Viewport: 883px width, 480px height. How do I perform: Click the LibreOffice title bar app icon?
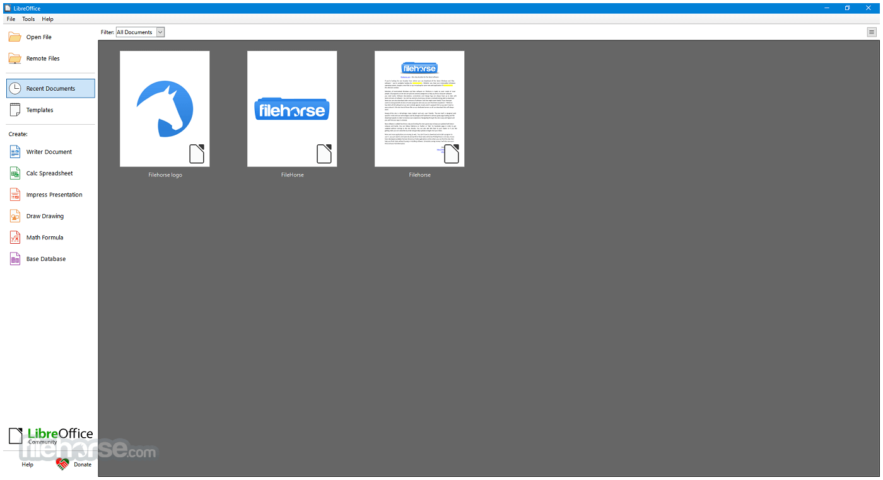7,8
